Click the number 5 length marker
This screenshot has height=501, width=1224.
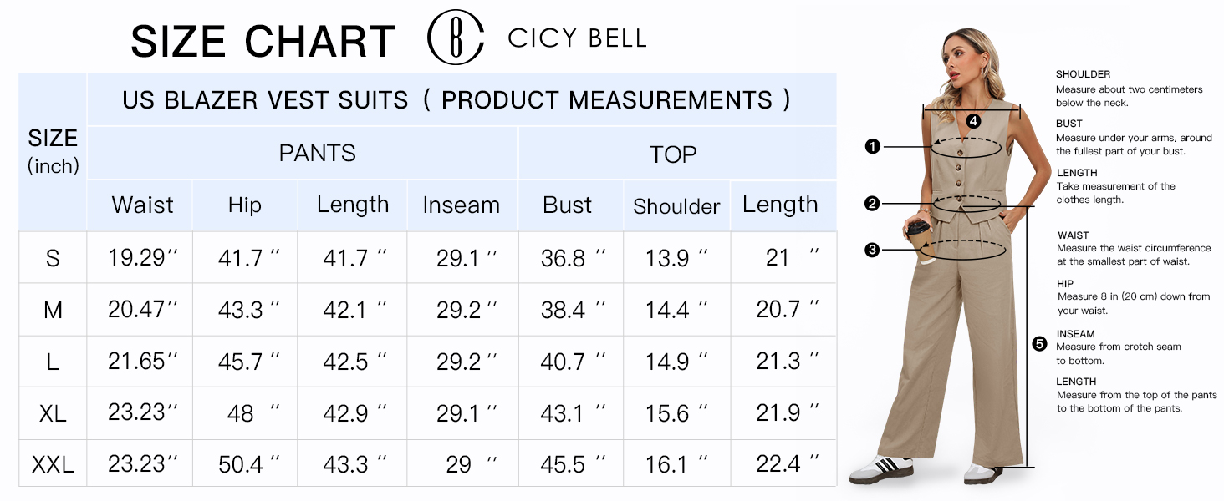(1040, 343)
